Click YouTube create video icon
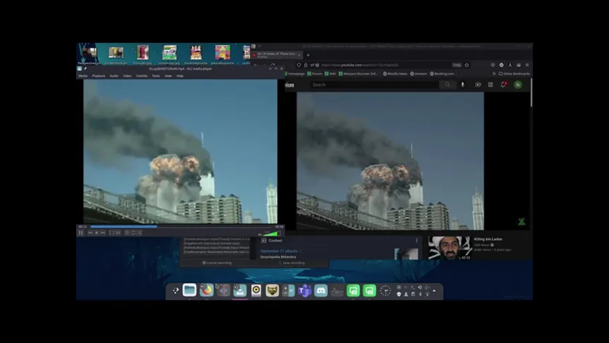 pyautogui.click(x=478, y=85)
